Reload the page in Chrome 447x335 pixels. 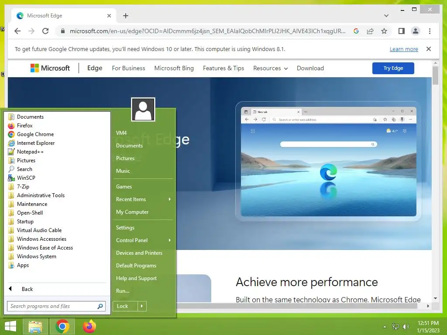pos(45,31)
